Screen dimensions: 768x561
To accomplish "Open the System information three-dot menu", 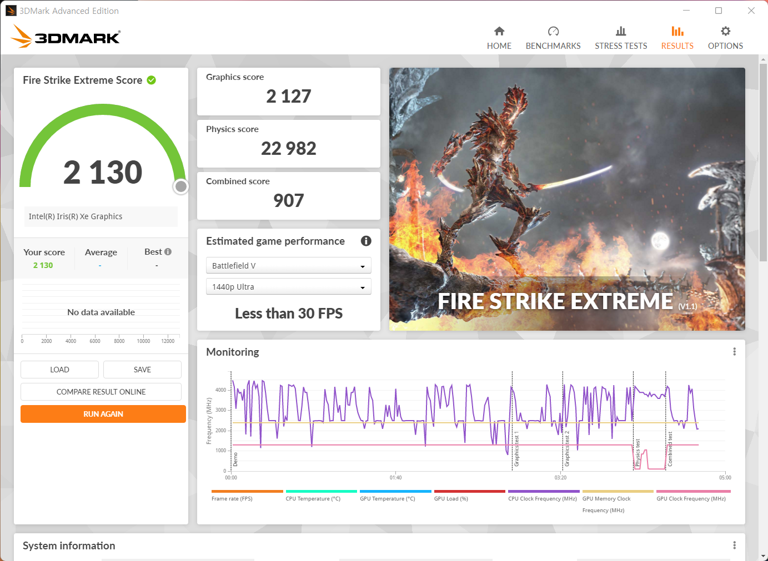I will (x=734, y=545).
